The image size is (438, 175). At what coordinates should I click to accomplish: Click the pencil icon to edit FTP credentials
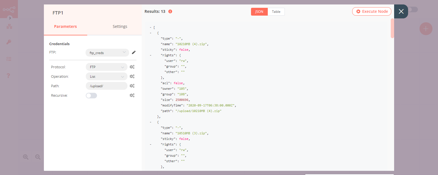134,52
